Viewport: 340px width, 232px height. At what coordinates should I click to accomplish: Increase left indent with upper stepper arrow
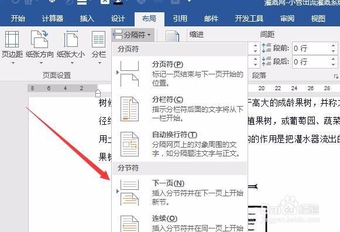pyautogui.click(x=255, y=45)
